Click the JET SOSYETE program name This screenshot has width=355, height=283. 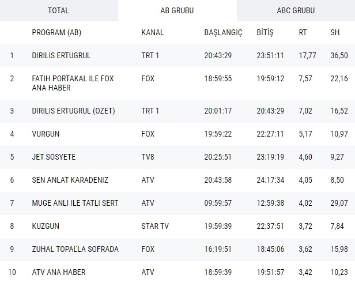(x=54, y=156)
